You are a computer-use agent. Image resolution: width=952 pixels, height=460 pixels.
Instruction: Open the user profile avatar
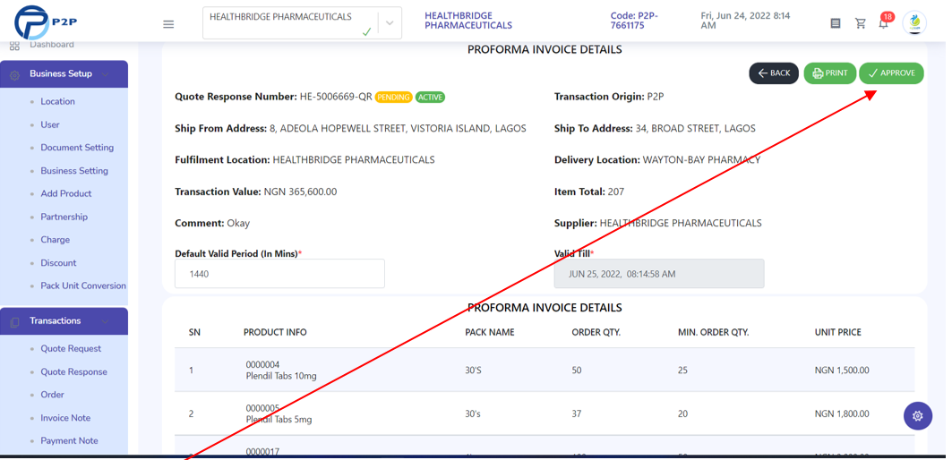tap(914, 23)
